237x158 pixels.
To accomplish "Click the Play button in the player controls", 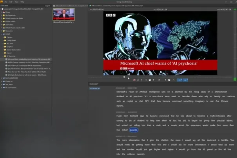I will 159,80.
